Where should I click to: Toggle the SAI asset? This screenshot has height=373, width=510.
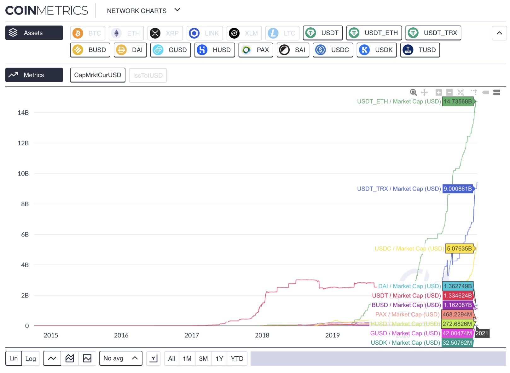point(293,50)
